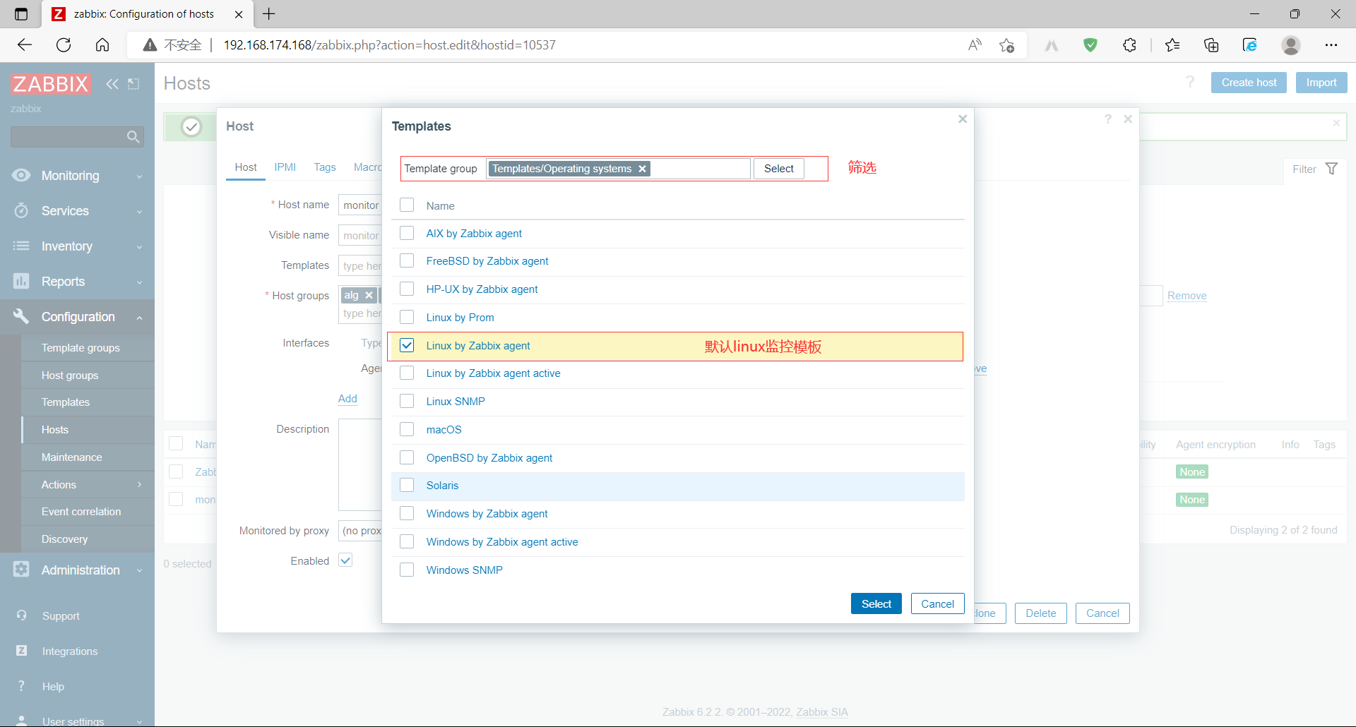Open browser extensions menu
The height and width of the screenshot is (727, 1356).
coord(1129,45)
